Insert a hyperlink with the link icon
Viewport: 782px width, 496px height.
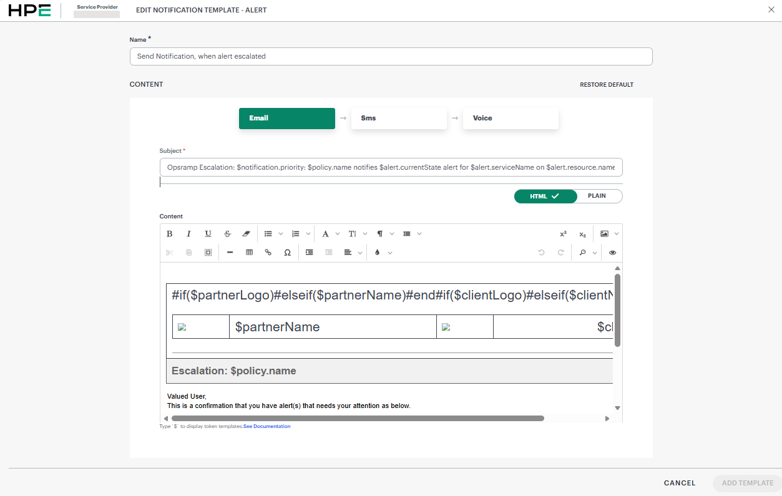(268, 253)
